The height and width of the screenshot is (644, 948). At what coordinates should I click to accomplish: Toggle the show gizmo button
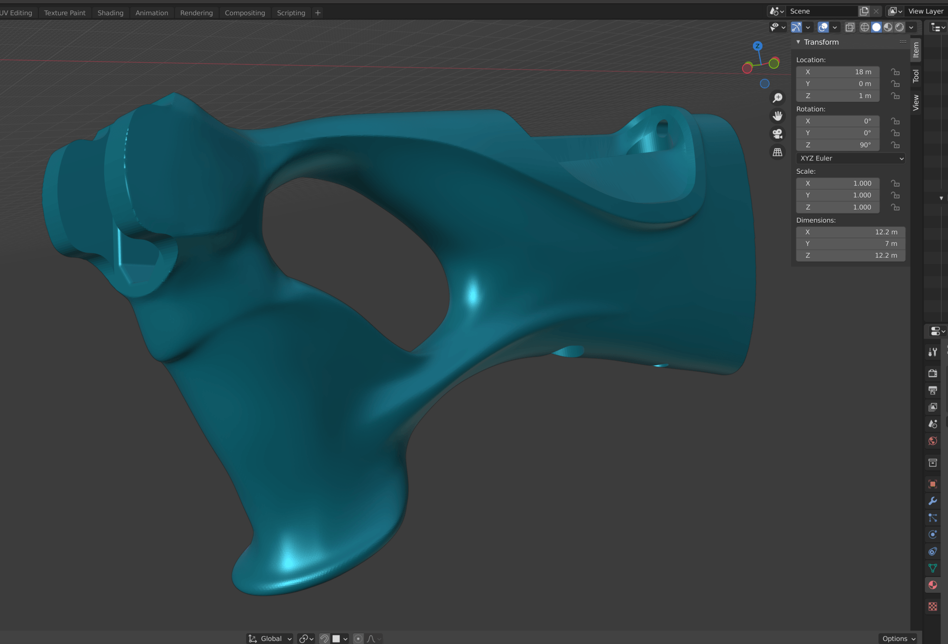[796, 27]
